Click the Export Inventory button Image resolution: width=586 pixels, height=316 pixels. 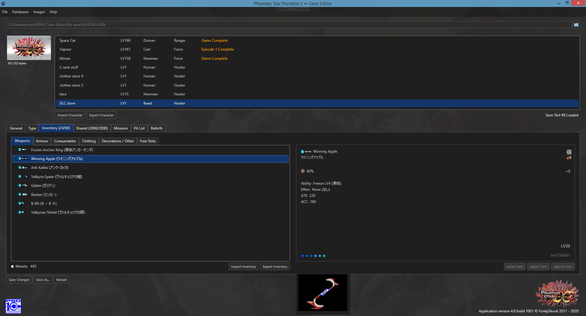275,267
